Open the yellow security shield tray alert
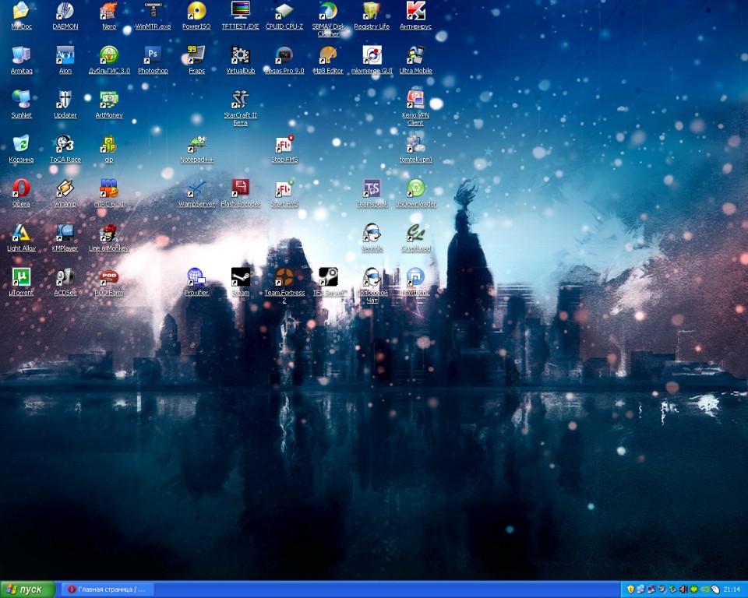This screenshot has width=748, height=598. (630, 589)
